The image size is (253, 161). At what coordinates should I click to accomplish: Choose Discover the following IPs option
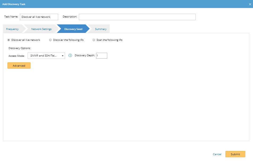click(x=50, y=40)
